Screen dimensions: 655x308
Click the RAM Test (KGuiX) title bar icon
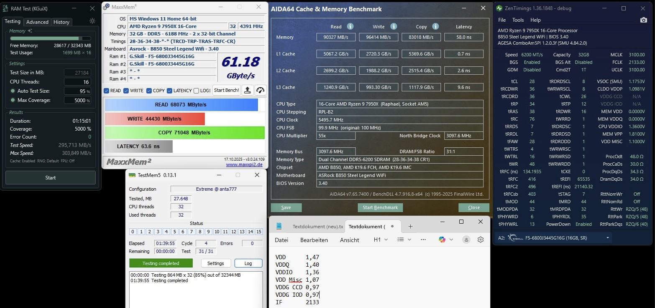click(6, 8)
